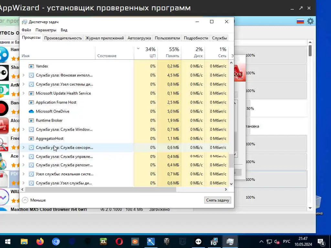Open the Файл menu in Task Manager
This screenshot has width=331, height=248.
[27, 30]
